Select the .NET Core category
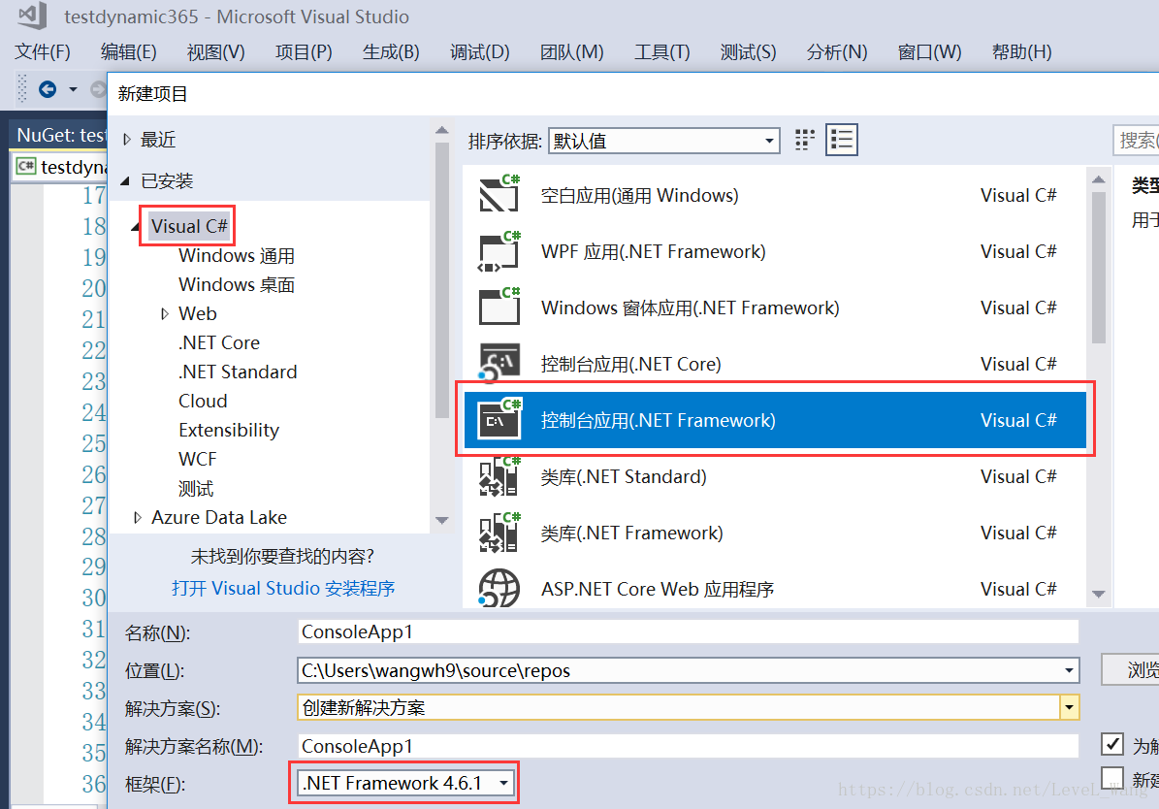Image resolution: width=1159 pixels, height=809 pixels. pos(219,343)
